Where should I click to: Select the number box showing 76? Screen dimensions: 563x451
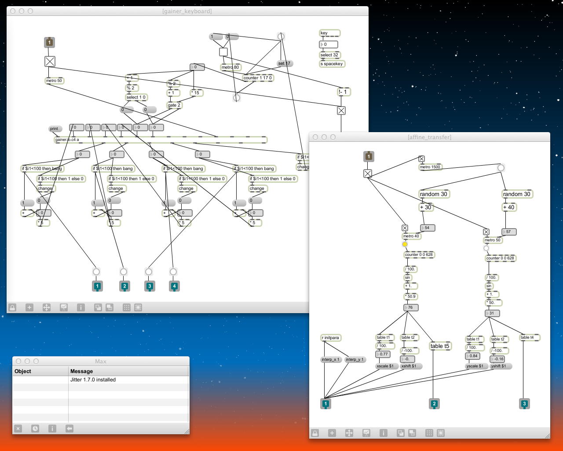point(411,307)
